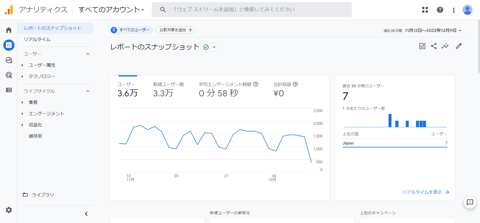
Task: Open the Google apps grid icon
Action: (x=425, y=10)
